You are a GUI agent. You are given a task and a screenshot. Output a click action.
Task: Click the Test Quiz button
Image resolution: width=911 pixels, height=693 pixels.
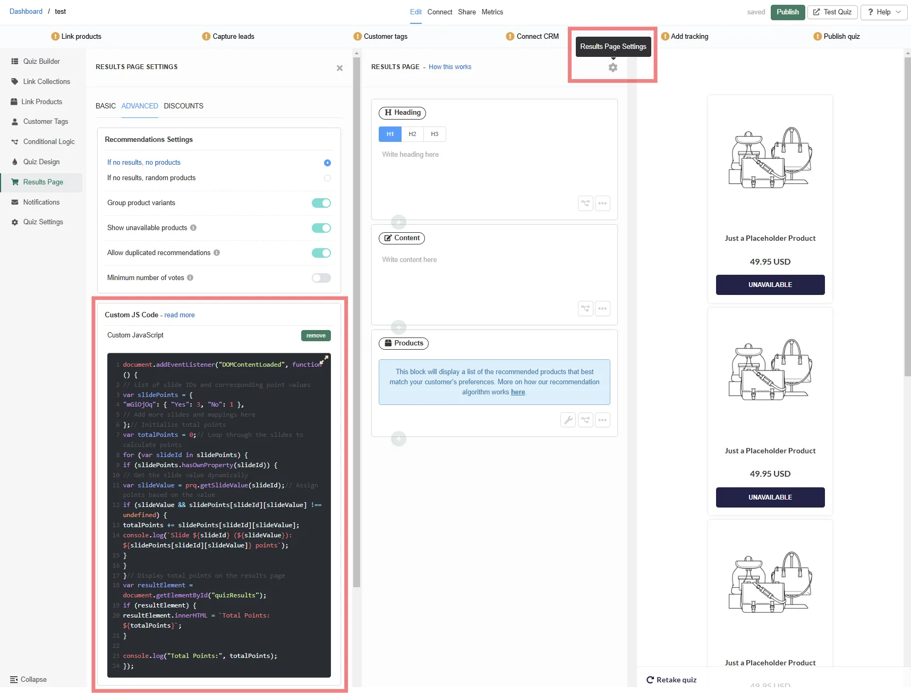(x=832, y=12)
